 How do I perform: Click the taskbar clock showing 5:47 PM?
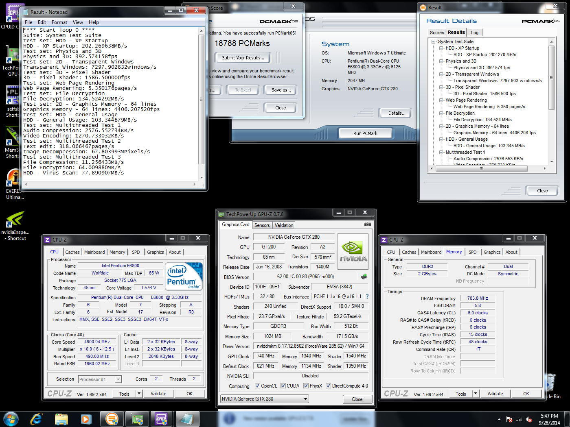[x=549, y=419]
